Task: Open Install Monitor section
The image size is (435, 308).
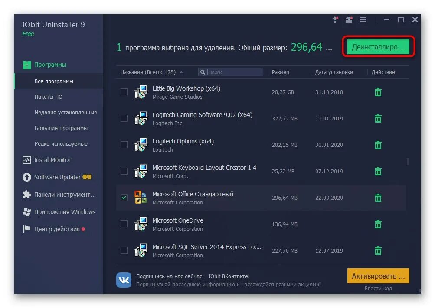Action: (52, 160)
